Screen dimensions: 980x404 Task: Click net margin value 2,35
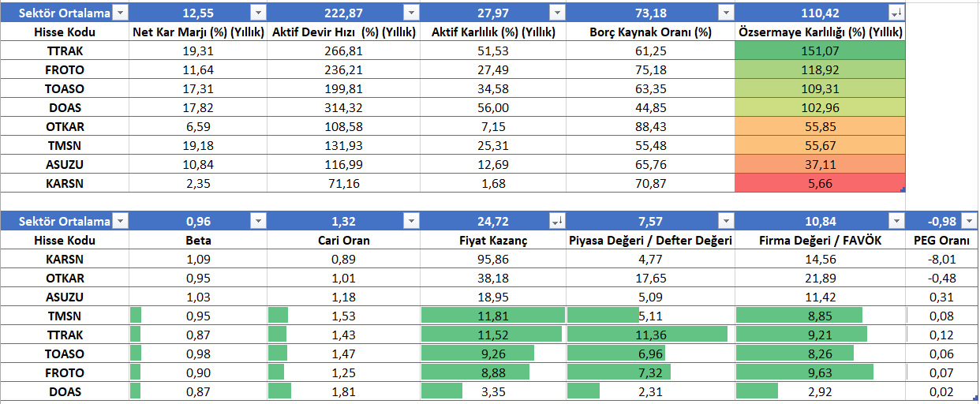click(197, 183)
